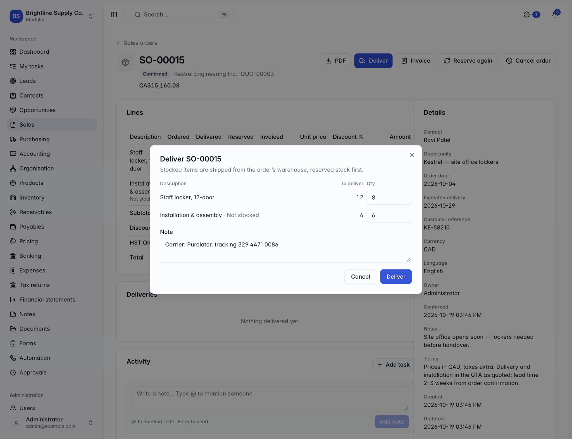This screenshot has width=572, height=439.
Task: Open quote link QUO-00003
Action: point(257,74)
